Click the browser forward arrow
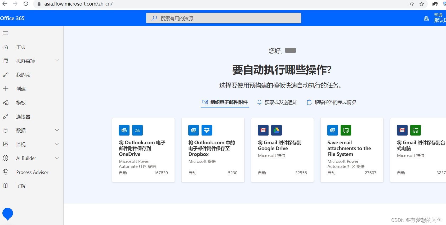This screenshot has height=225, width=446. pyautogui.click(x=15, y=4)
